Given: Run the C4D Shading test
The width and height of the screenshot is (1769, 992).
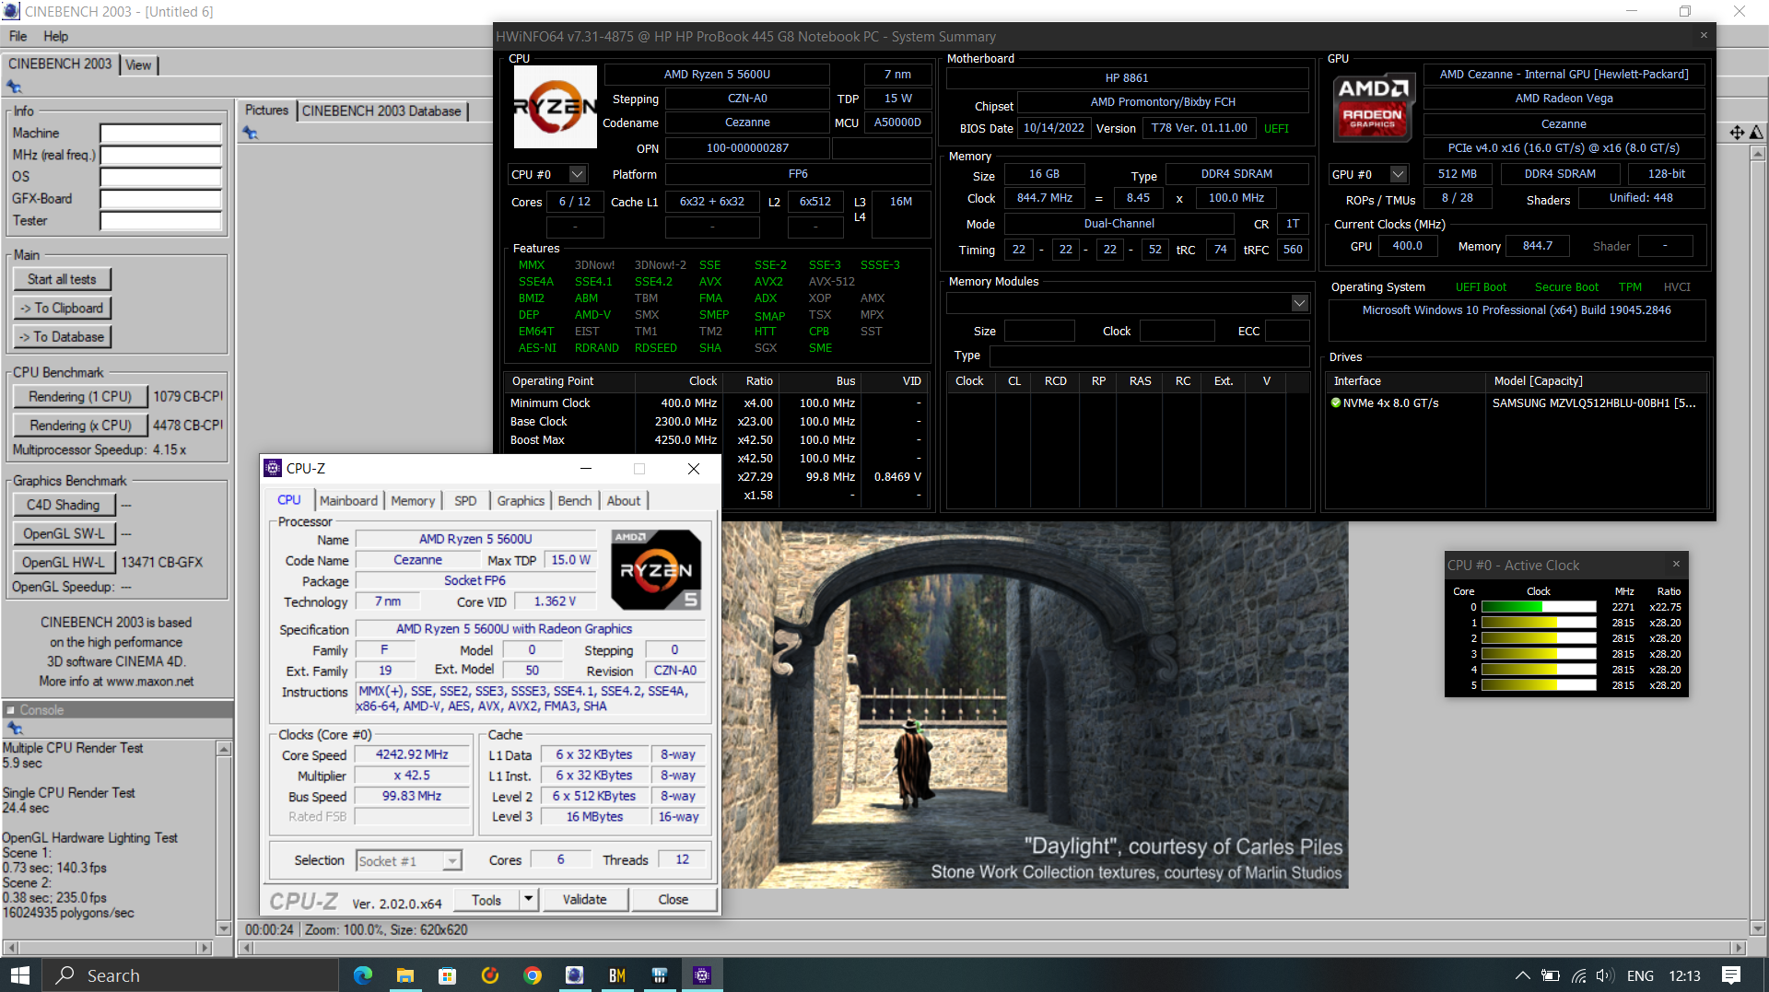Looking at the screenshot, I should point(64,505).
